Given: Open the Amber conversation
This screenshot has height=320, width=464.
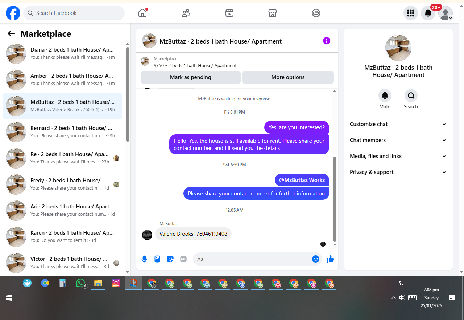Looking at the screenshot, I should pos(62,80).
